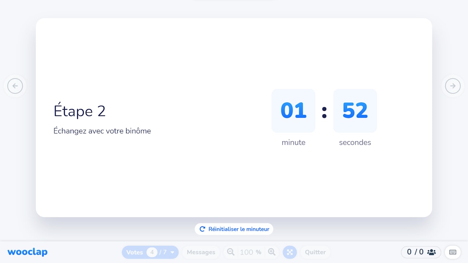Open the wooclap logo home link
This screenshot has height=263, width=468.
[x=27, y=252]
